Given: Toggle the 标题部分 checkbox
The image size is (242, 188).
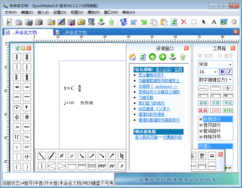Looking at the screenshot, I should (201, 119).
